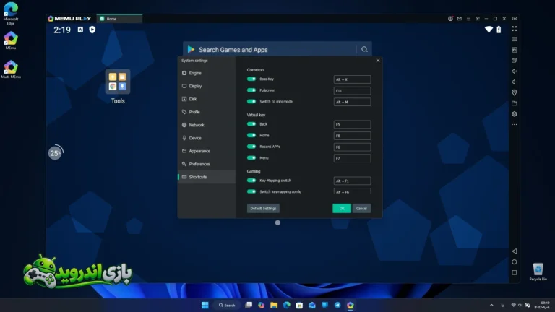Click the mini mode icon in title bar
This screenshot has height=312, width=555.
point(478,19)
